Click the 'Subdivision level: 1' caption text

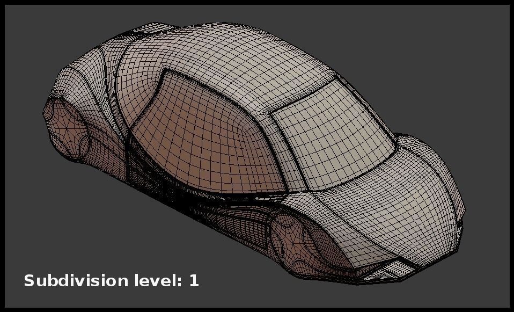(111, 281)
